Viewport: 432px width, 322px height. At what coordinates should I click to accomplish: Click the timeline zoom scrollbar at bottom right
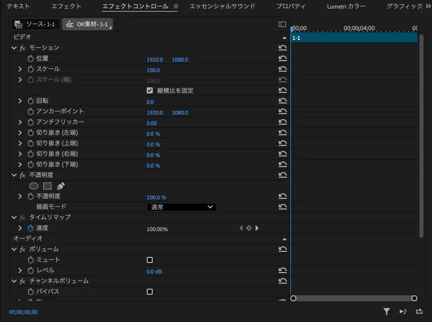coord(353,298)
